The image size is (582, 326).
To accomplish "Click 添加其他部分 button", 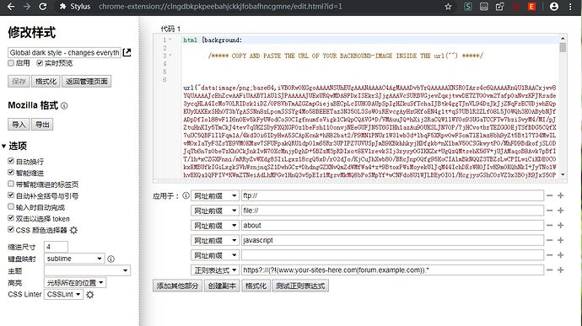I will (x=177, y=286).
